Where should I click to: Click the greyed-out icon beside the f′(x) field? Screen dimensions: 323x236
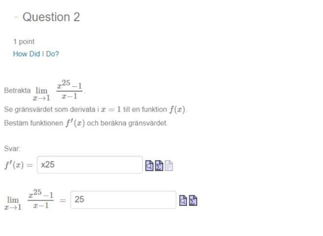[169, 165]
